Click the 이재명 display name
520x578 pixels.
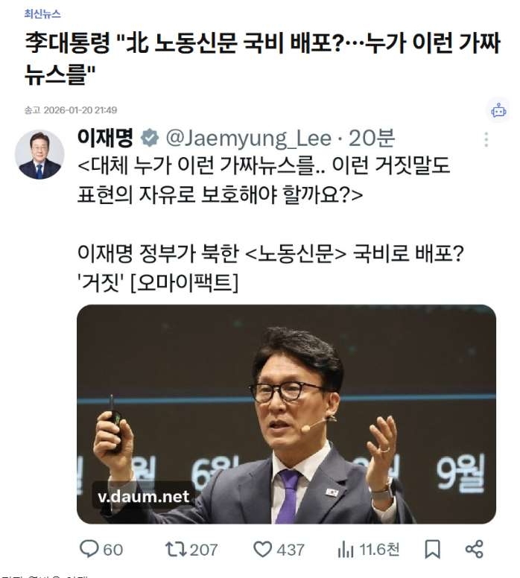point(106,138)
